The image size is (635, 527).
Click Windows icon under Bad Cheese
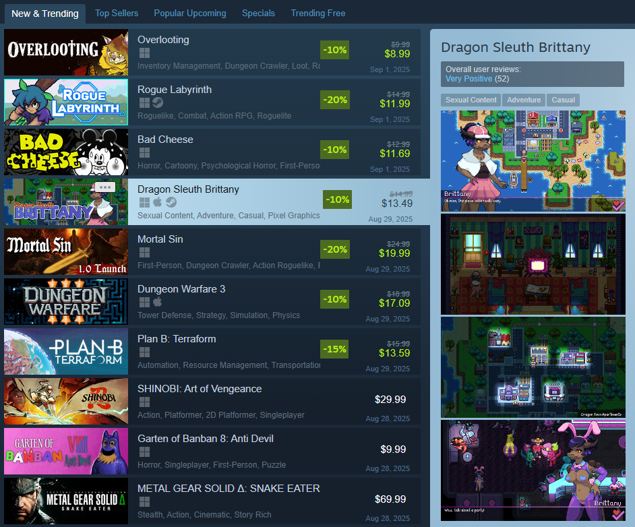click(x=144, y=152)
